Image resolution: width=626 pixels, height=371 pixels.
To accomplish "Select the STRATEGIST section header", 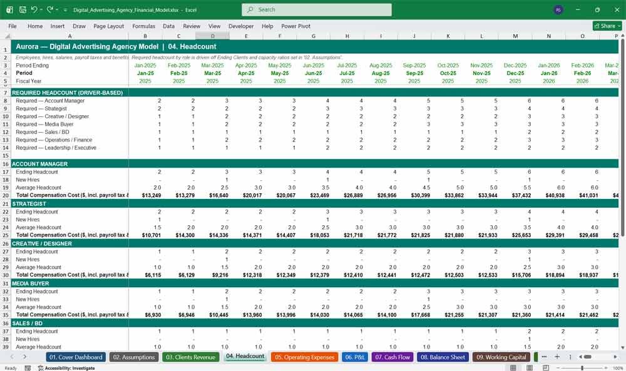I will 69,203.
